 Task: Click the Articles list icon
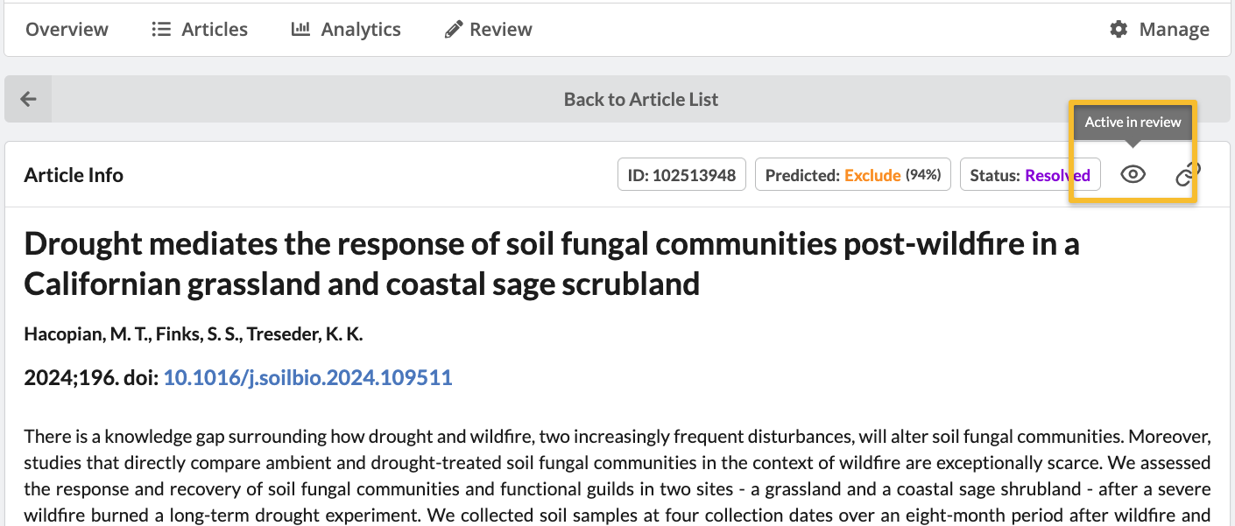[161, 30]
